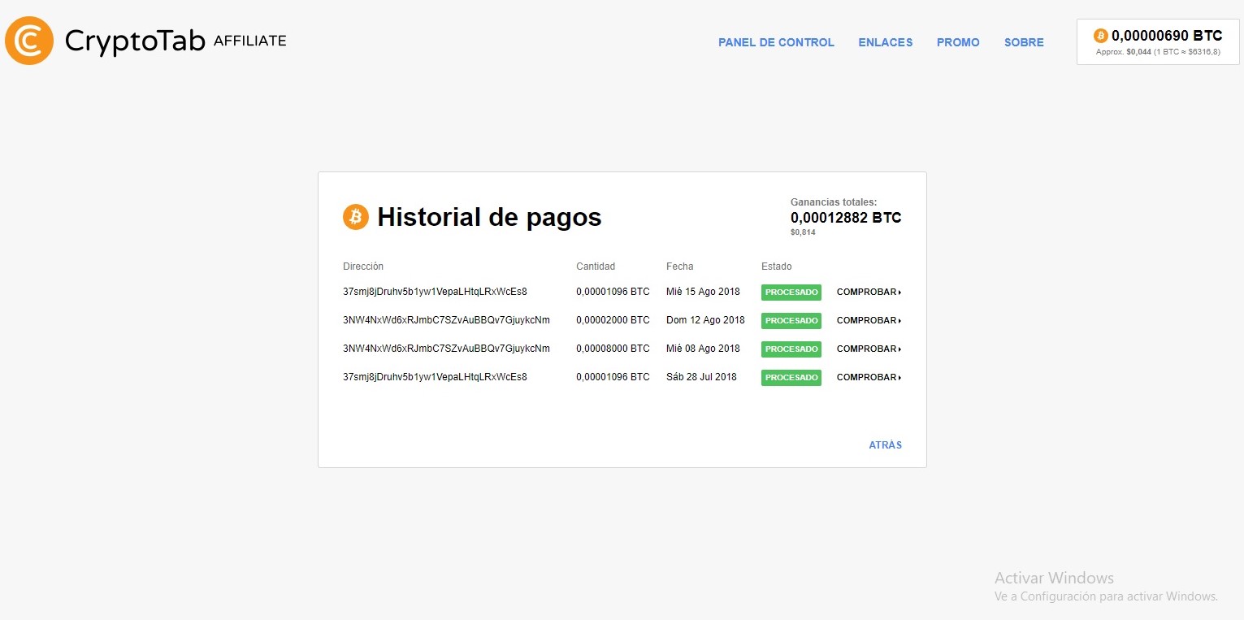
Task: Open the PANEL DE CONTROL menu
Action: (776, 42)
